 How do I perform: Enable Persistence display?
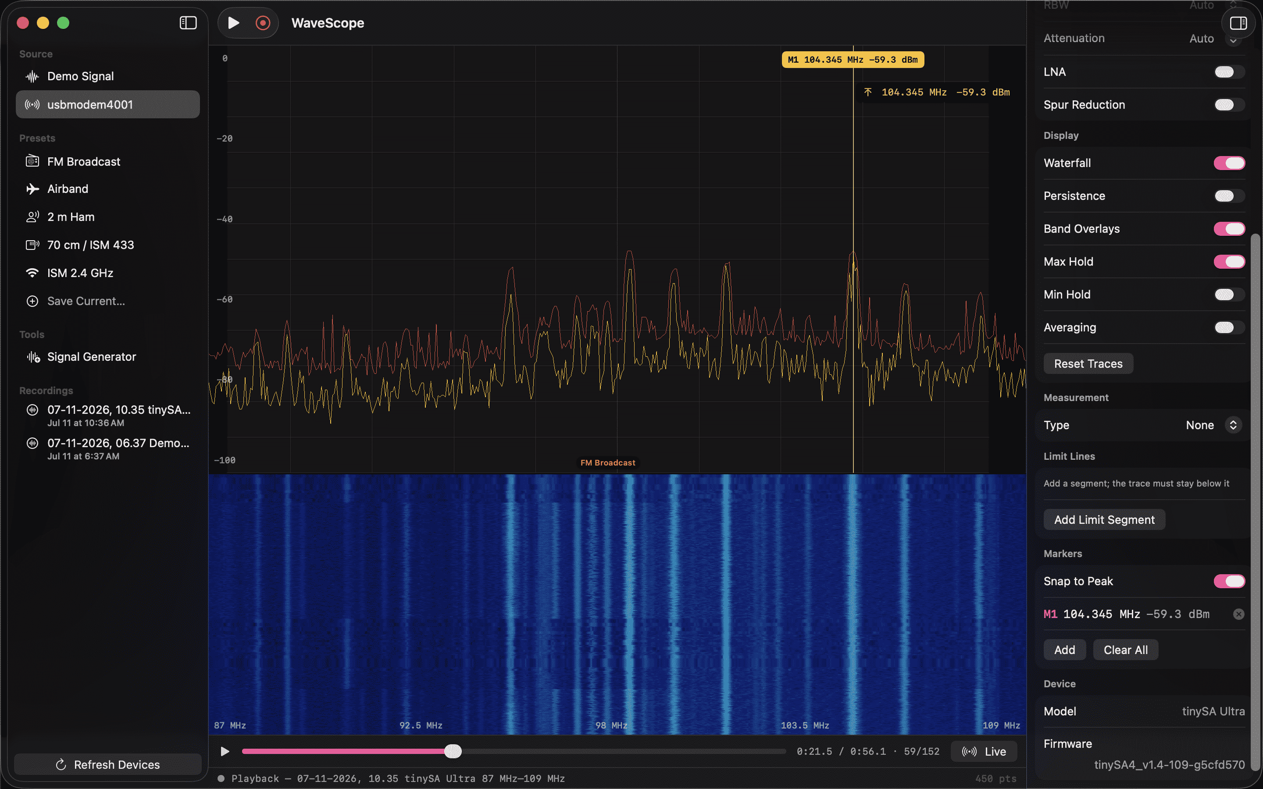tap(1229, 195)
